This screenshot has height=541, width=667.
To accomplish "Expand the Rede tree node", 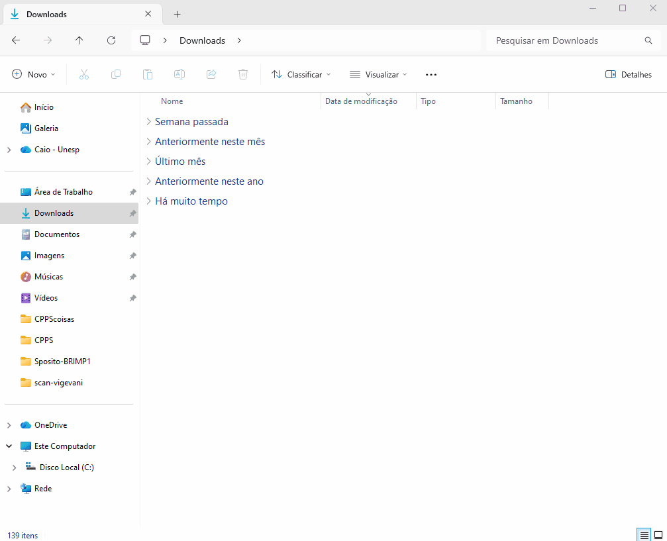I will pyautogui.click(x=9, y=489).
